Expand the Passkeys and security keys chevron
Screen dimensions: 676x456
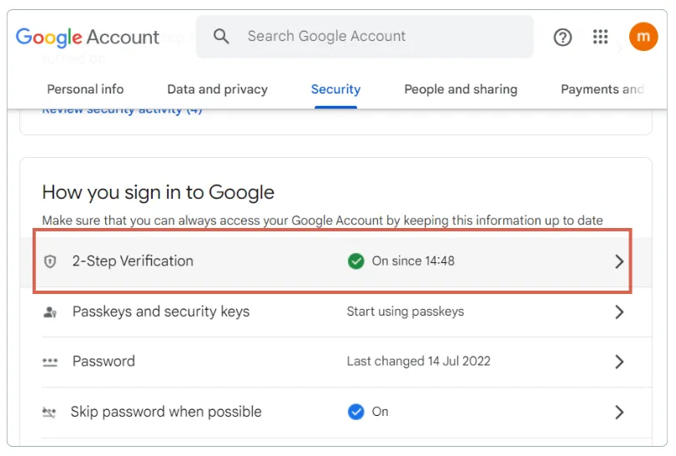click(x=619, y=312)
